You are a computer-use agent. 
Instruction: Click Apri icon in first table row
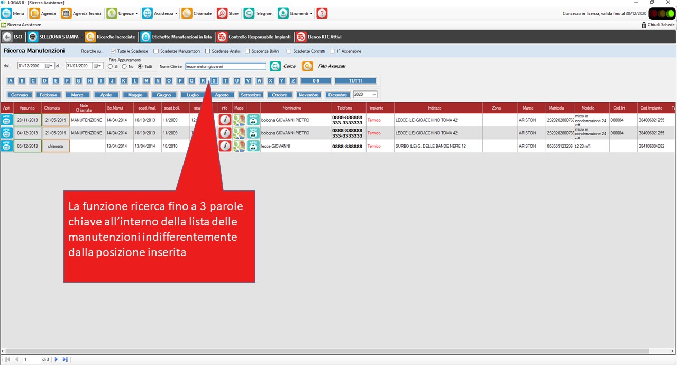tap(6, 120)
